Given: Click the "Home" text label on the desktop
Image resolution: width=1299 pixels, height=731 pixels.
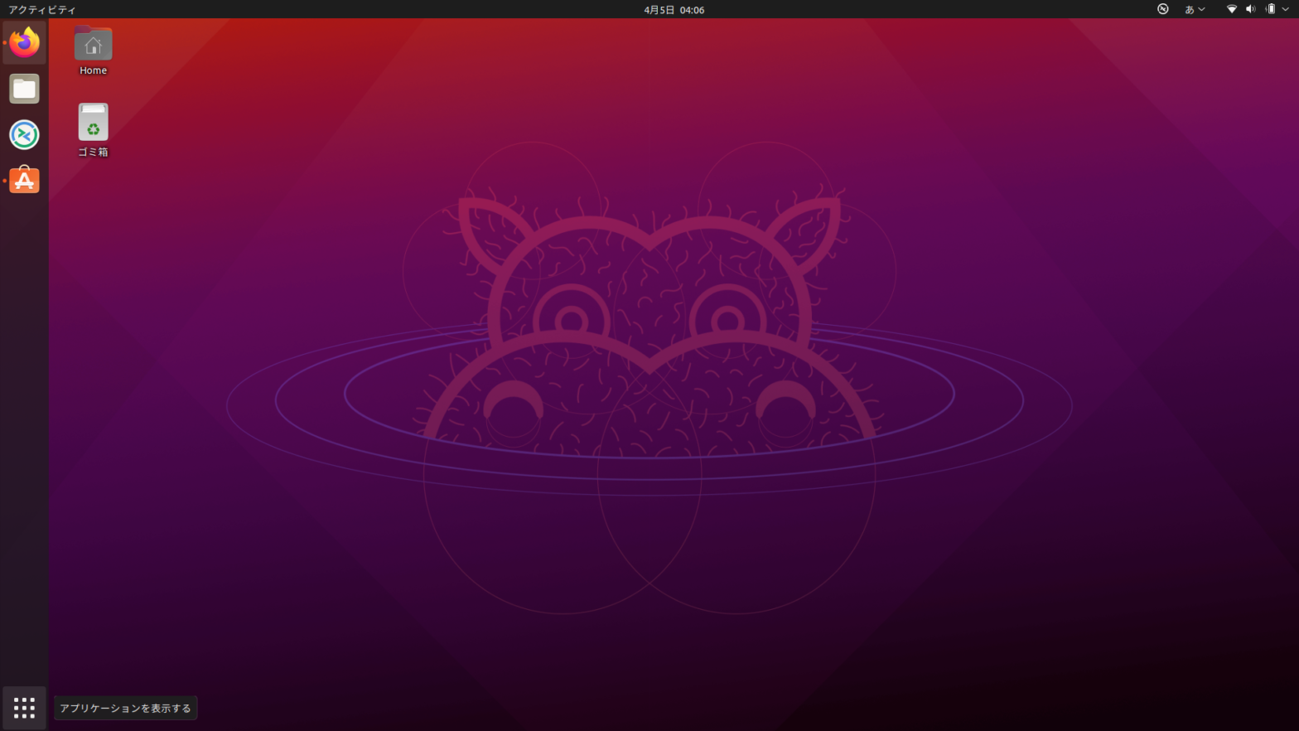Looking at the screenshot, I should click(93, 70).
